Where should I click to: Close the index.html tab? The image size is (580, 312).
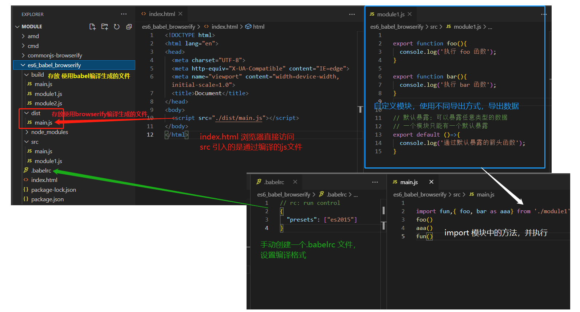(180, 14)
